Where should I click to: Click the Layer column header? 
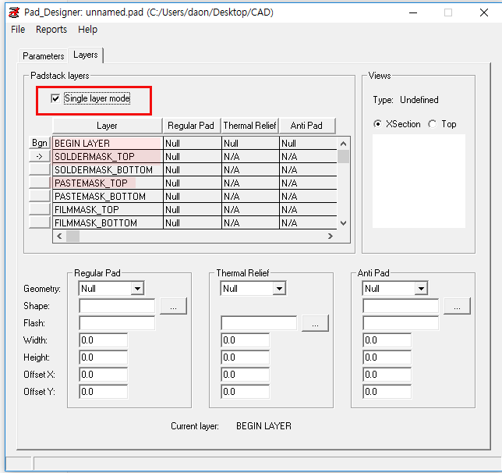click(108, 126)
